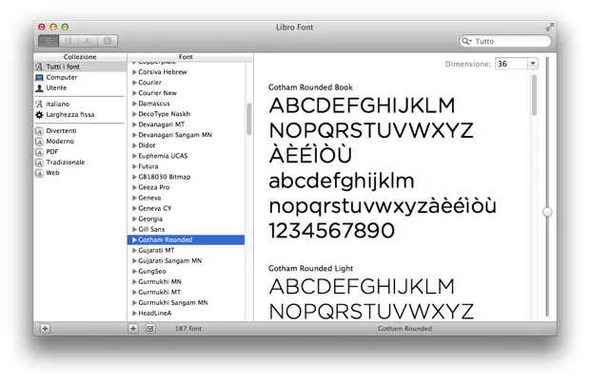Select the Tutti i font collection icon
Image resolution: width=590 pixels, height=382 pixels.
[39, 67]
